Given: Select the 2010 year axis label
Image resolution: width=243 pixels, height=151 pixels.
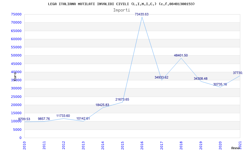Looking at the screenshot, I should click(25, 146).
